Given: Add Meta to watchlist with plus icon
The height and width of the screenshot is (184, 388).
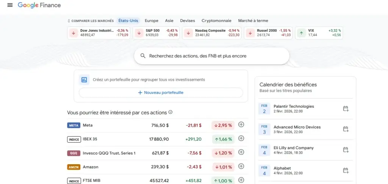Looking at the screenshot, I should (x=241, y=124).
